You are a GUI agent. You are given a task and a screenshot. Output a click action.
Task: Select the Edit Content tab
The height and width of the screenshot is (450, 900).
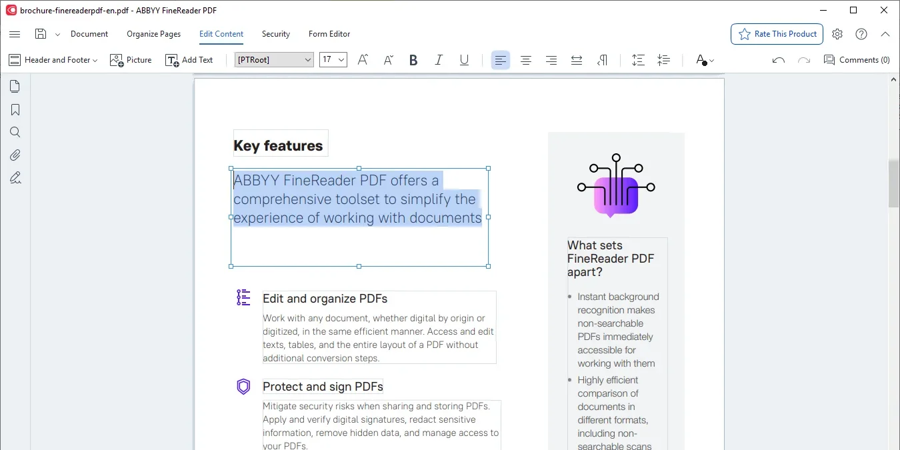point(221,34)
